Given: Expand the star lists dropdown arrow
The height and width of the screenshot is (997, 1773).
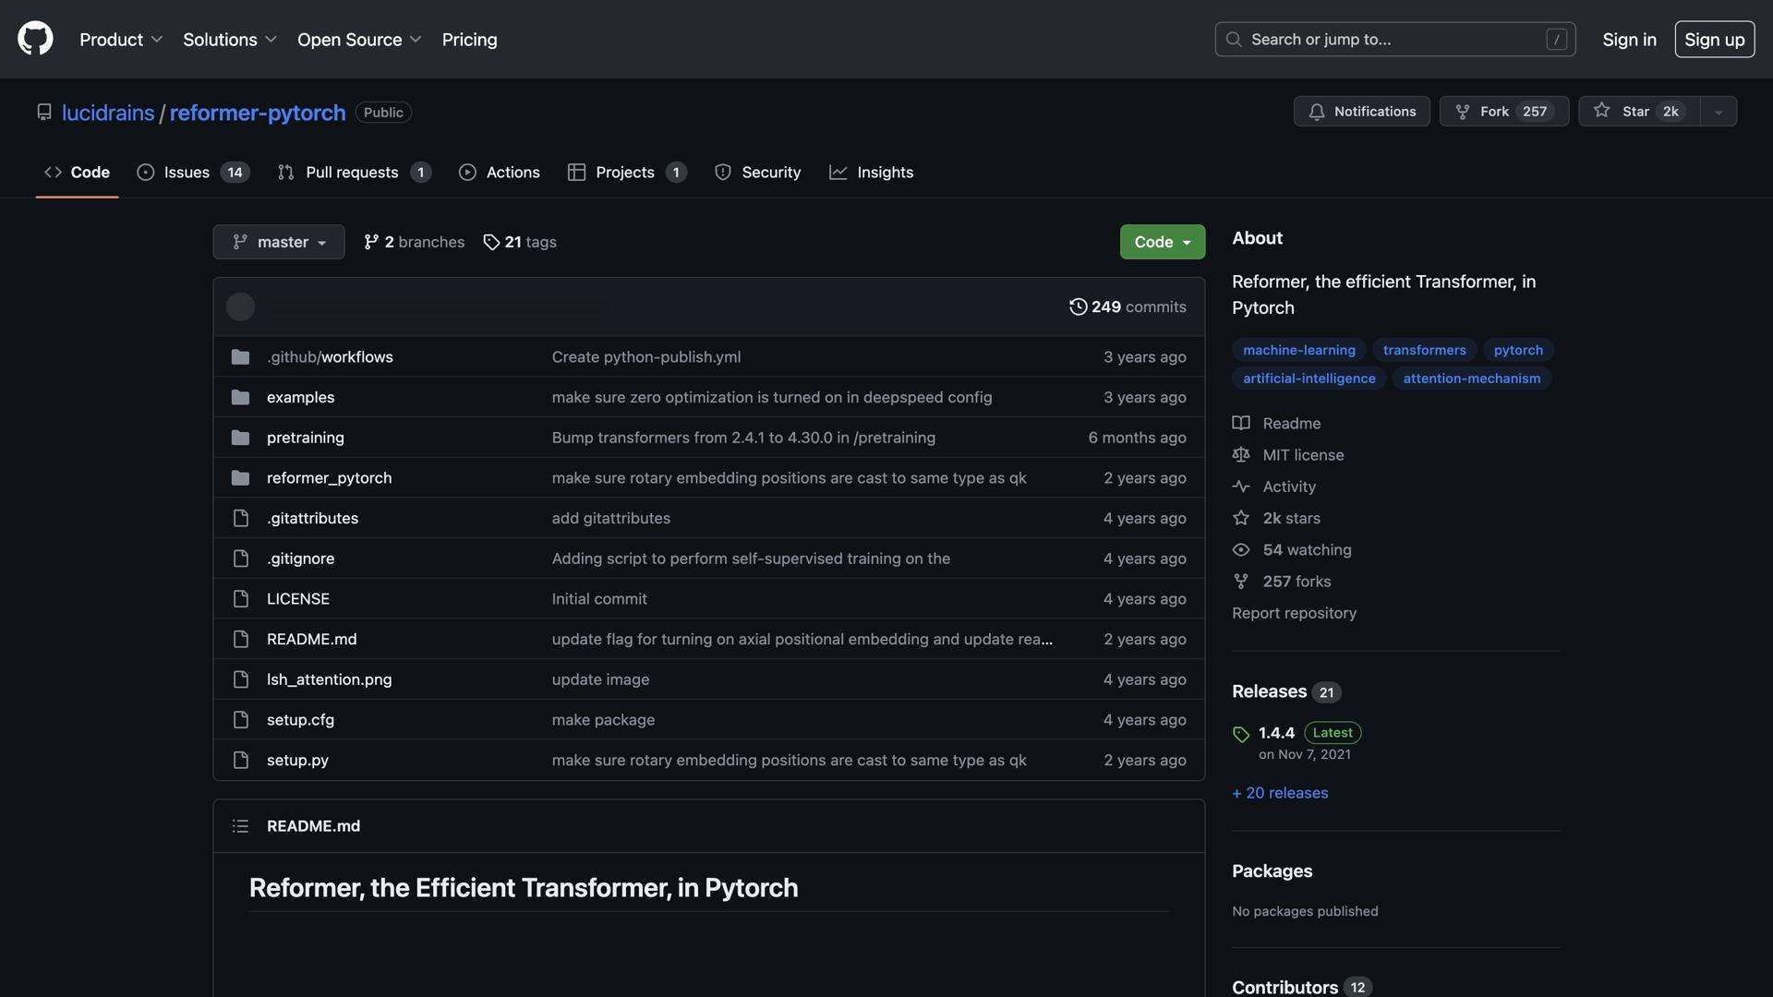Looking at the screenshot, I should (x=1719, y=112).
